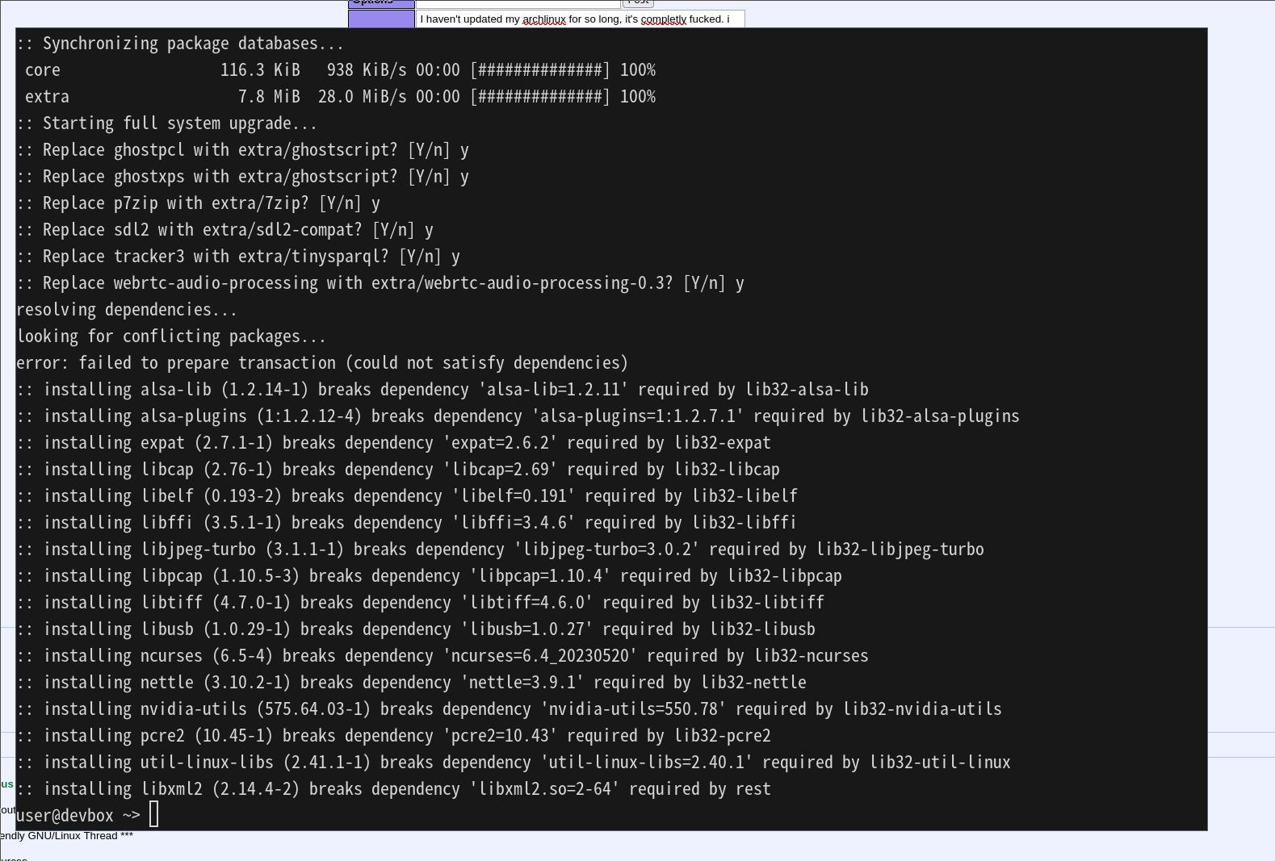Click the 'installing alsa-plugins' error line
The width and height of the screenshot is (1275, 861).
[x=518, y=416]
